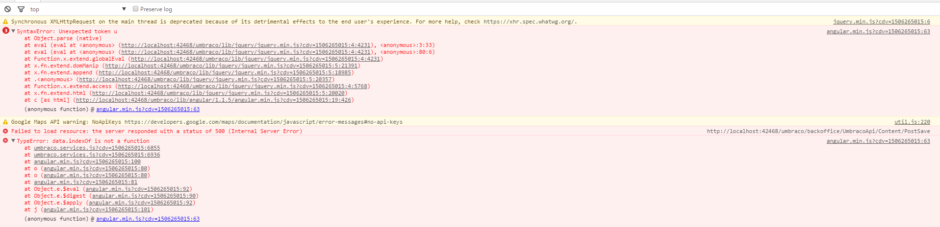
Task: Click error icon beside TypeError message
Action: pyautogui.click(x=5, y=140)
